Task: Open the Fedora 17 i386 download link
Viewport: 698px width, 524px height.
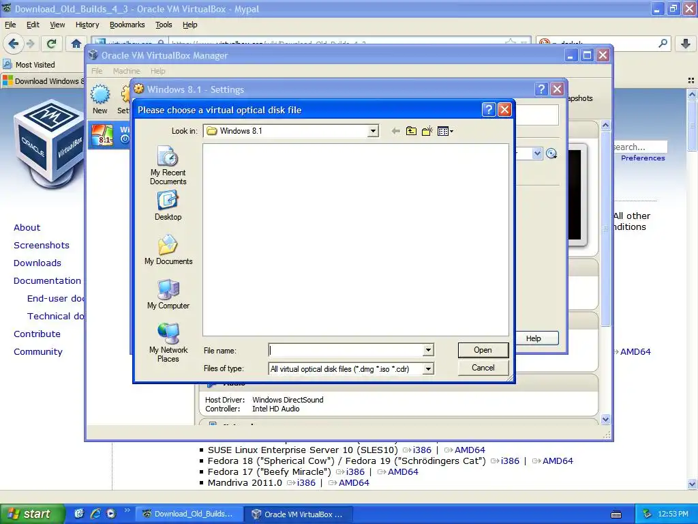Action: (x=355, y=472)
